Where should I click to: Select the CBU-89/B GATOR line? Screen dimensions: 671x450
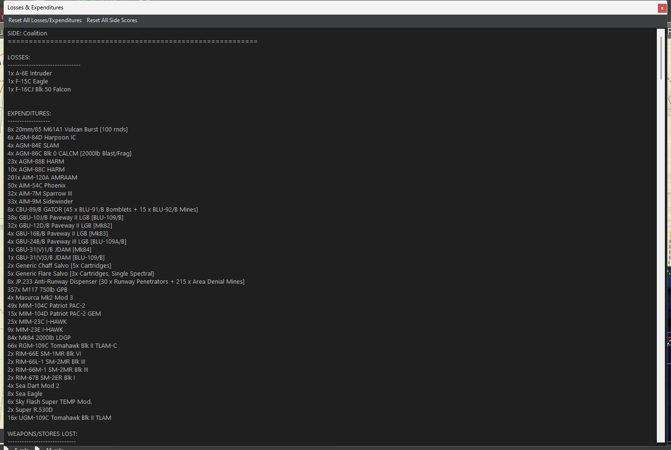tap(103, 210)
